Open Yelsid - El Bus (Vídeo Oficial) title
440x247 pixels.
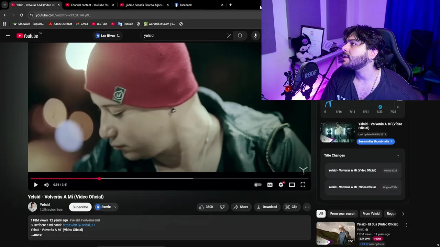(377, 224)
